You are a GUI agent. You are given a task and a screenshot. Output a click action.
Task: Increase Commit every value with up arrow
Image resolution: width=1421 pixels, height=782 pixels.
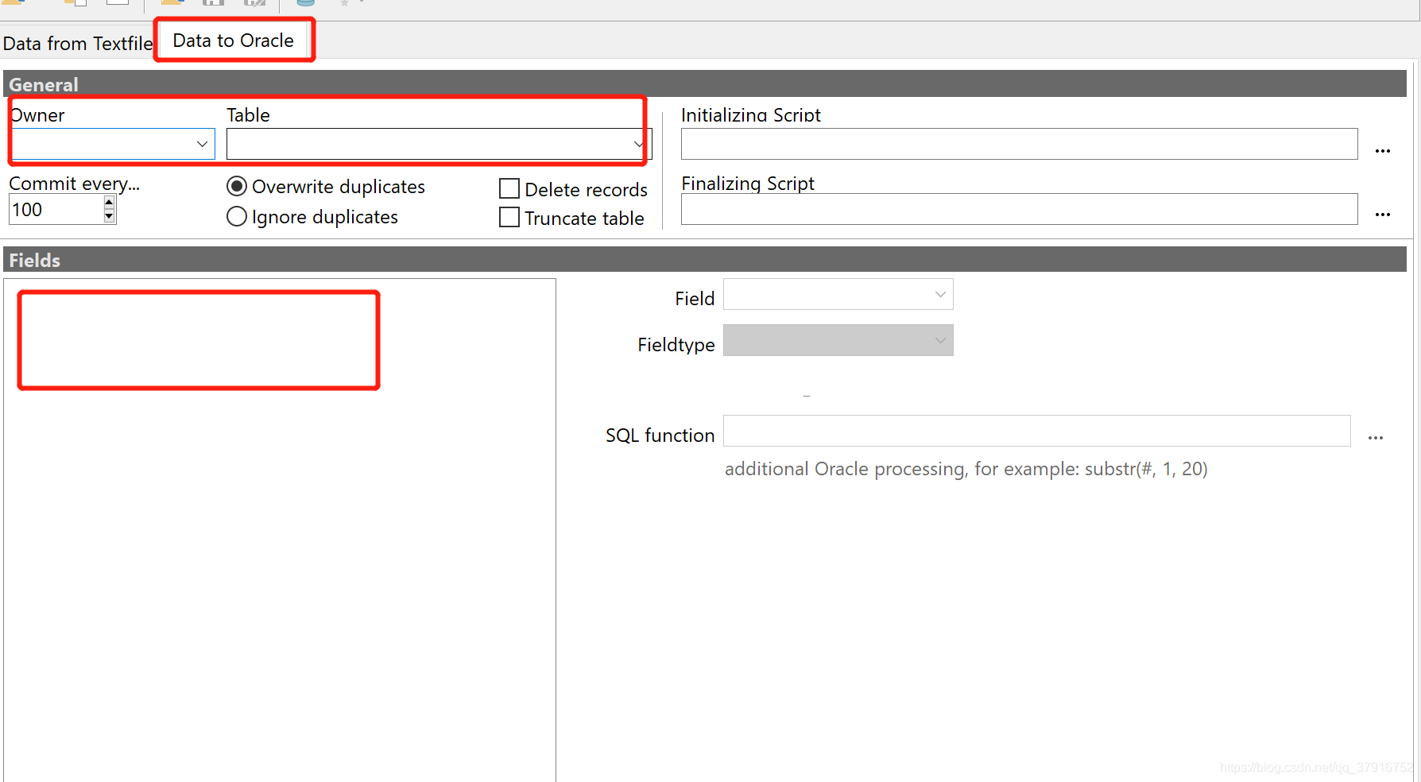[x=108, y=203]
